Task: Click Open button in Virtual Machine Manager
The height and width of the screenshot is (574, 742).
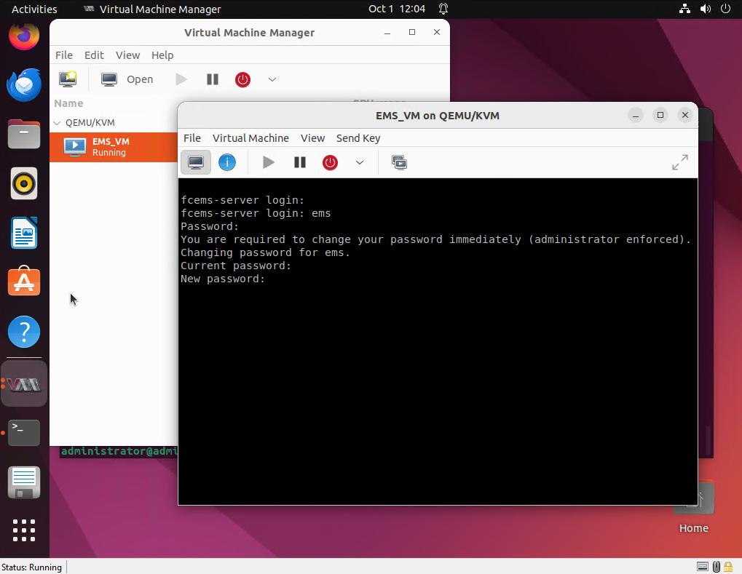Action: [127, 79]
